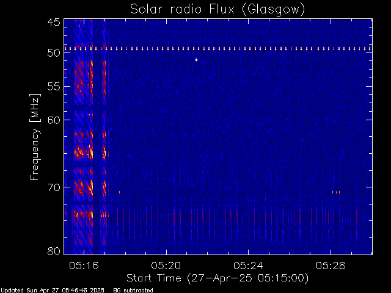This screenshot has height=293, width=391.
Task: Click the '50' frequency tick label
Action: tap(54, 53)
